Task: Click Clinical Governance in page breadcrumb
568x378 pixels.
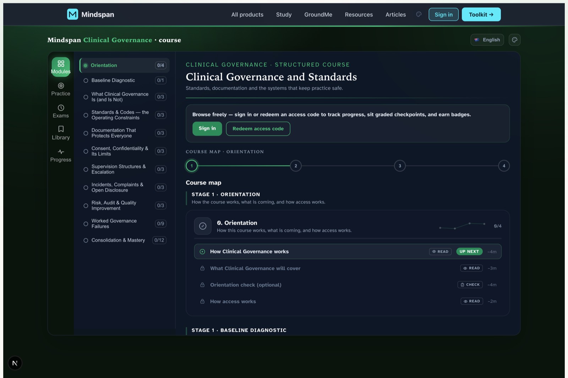Action: coord(118,40)
